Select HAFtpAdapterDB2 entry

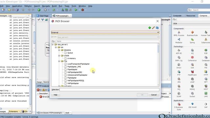pyautogui.click(x=74, y=72)
